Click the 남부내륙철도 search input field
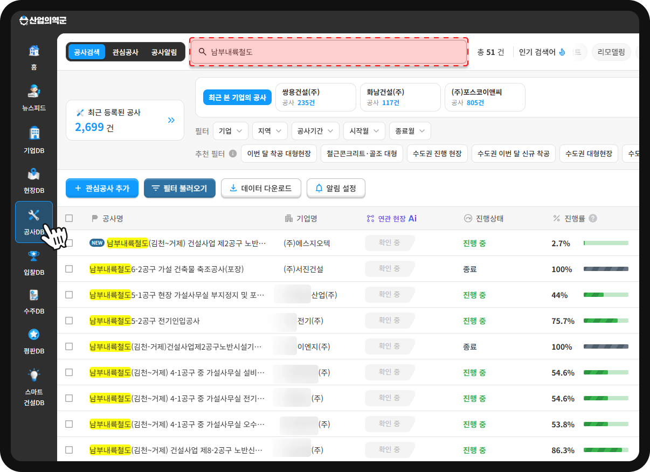Viewport: 650px width, 472px height. 329,52
